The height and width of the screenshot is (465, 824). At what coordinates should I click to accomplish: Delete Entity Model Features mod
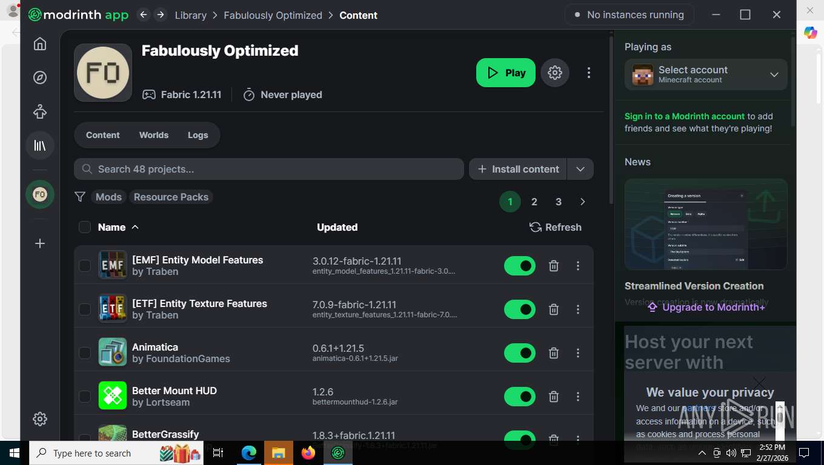point(554,266)
